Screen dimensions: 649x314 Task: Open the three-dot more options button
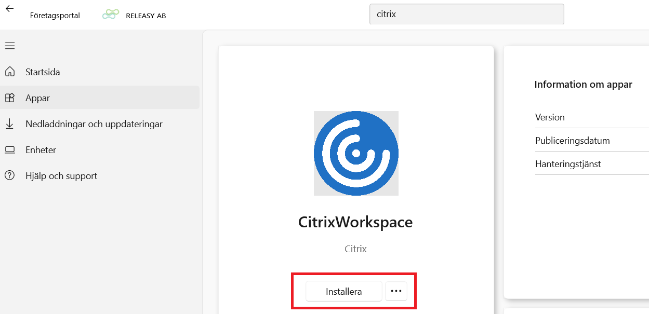(396, 291)
